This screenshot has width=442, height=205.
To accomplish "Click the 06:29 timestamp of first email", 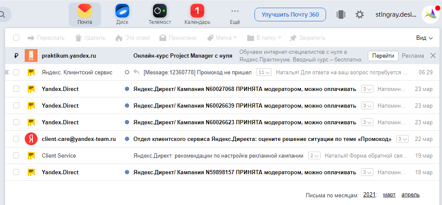I will pos(426,72).
